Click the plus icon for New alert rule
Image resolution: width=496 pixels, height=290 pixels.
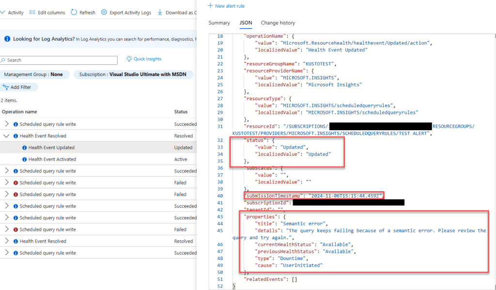(x=210, y=5)
